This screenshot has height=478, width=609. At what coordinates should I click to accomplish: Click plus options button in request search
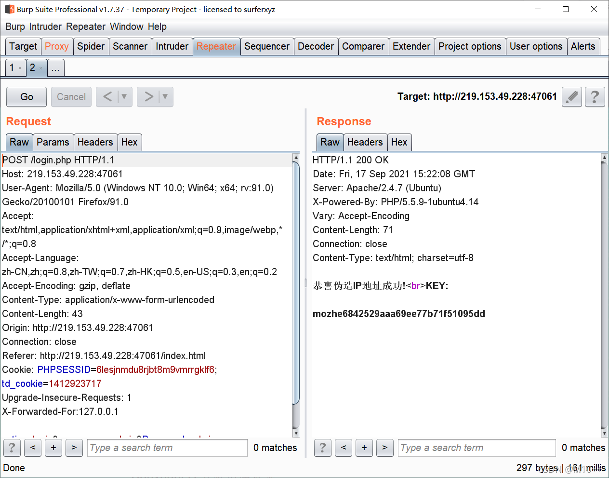[53, 448]
